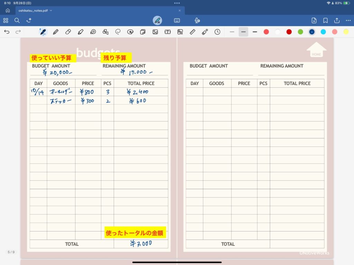Insert an image with picture tool
The image size is (354, 265).
click(155, 32)
